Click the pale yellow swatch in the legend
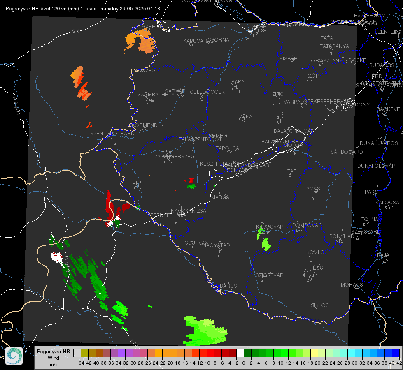 pyautogui.click(x=314, y=353)
